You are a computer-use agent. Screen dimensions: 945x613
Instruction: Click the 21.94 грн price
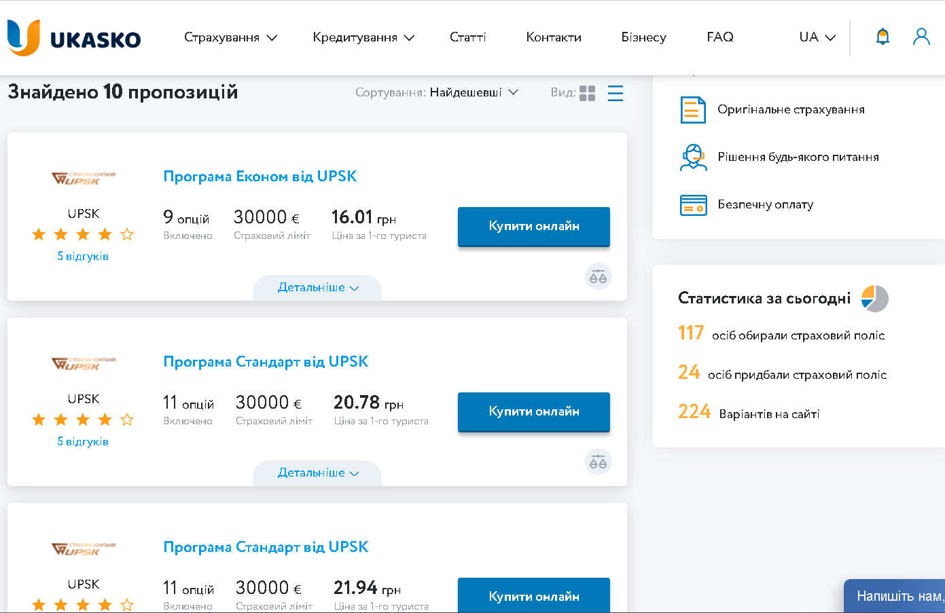pyautogui.click(x=368, y=588)
